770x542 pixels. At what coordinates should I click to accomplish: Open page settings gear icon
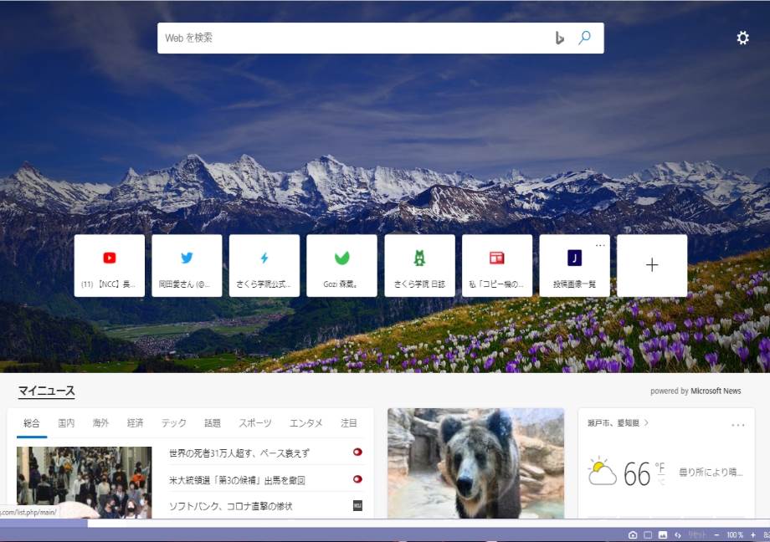(x=742, y=38)
